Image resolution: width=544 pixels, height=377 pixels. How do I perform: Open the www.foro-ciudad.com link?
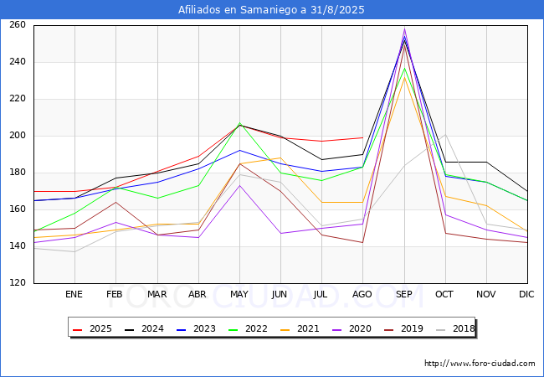tap(480, 364)
